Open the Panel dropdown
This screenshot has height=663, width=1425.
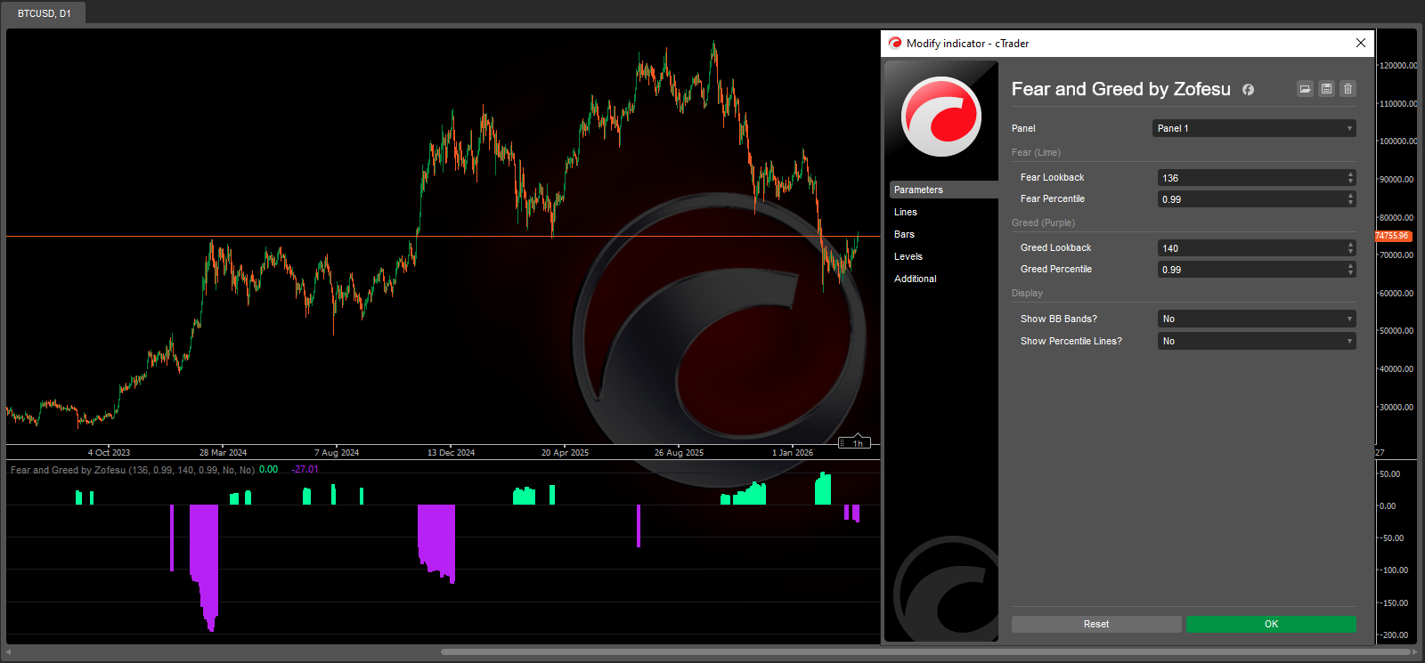pos(1253,128)
